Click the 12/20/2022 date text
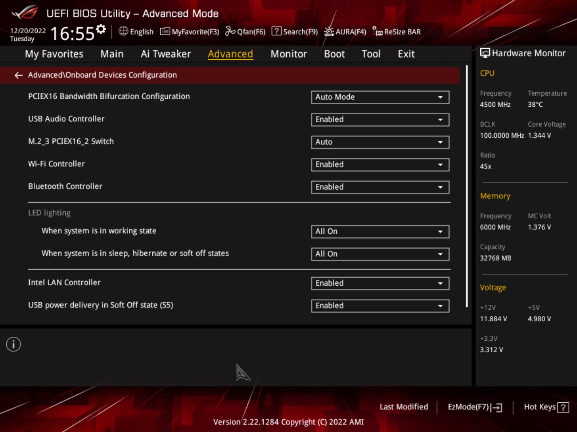The width and height of the screenshot is (577, 432). [28, 31]
